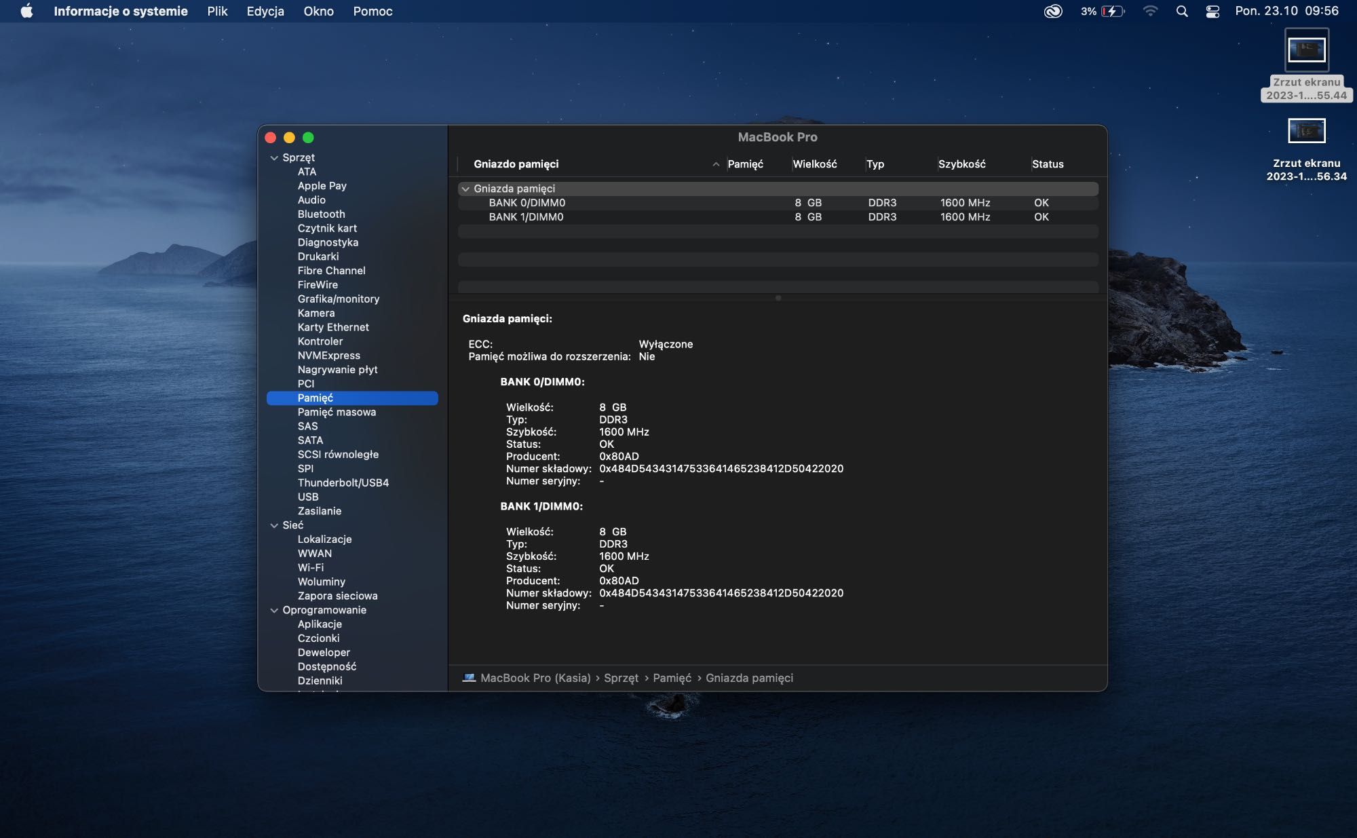This screenshot has width=1357, height=838.
Task: Open the Wi-Fi menu bar icon
Action: point(1150,11)
